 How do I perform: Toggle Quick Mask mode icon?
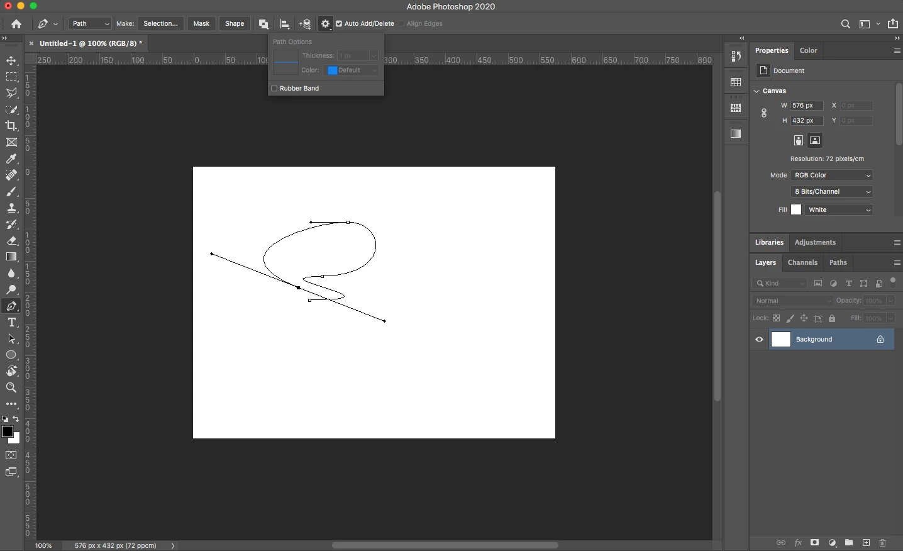[x=11, y=455]
